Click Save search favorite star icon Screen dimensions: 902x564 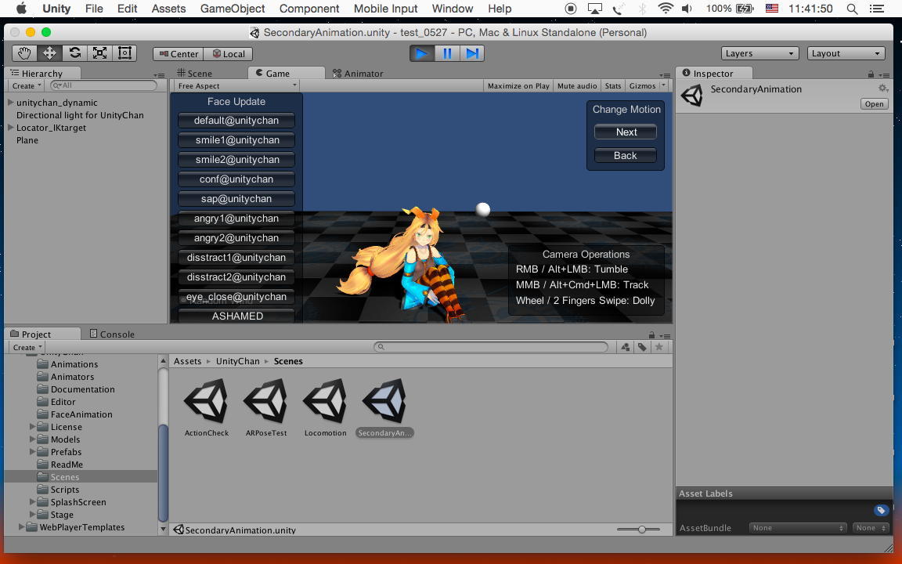click(659, 347)
